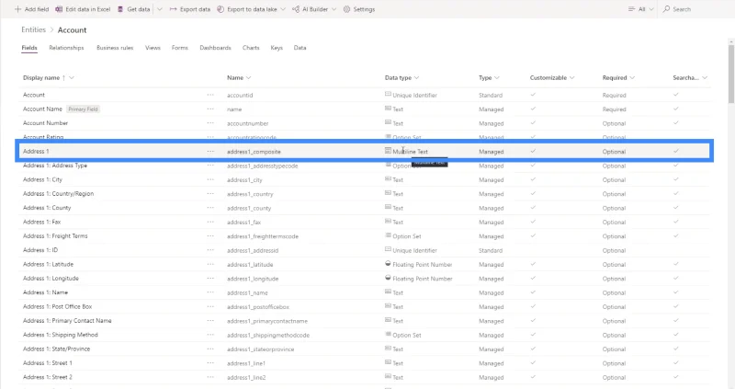Click Unique Identifier icon in accountid row

(x=388, y=95)
